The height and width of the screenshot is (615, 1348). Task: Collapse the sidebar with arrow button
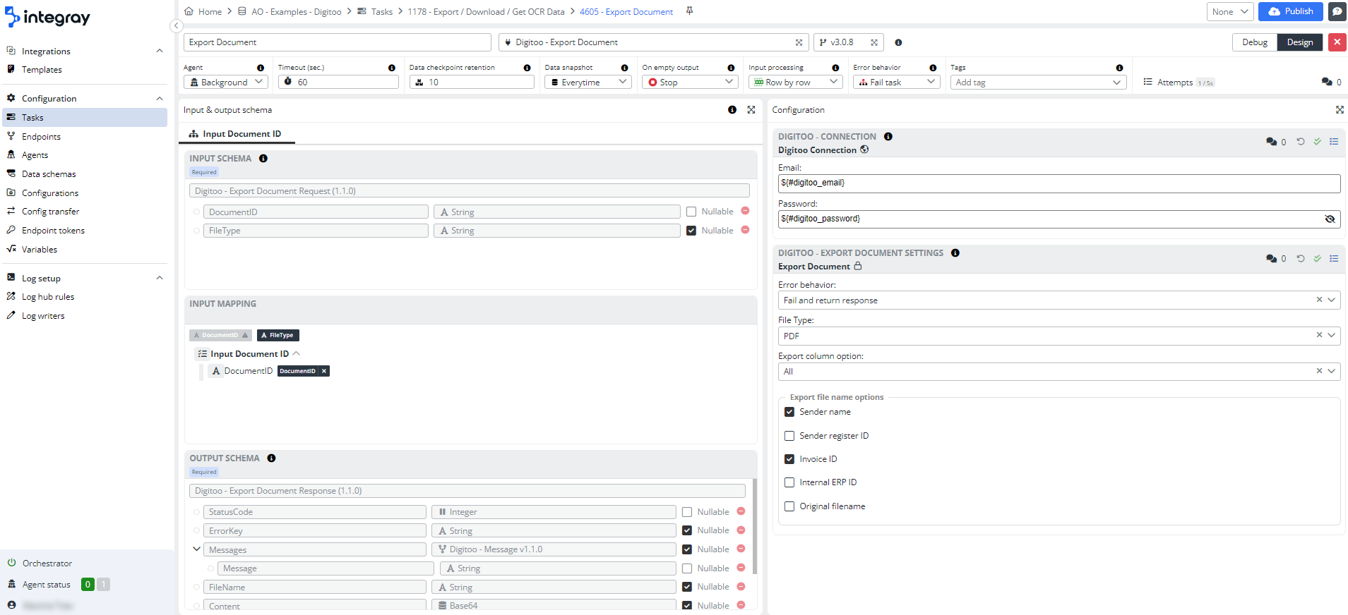coord(176,26)
